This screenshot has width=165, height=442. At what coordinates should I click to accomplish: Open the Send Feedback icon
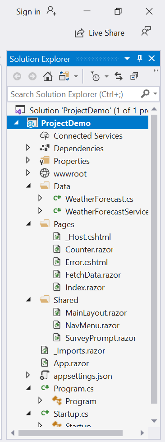coord(146,31)
